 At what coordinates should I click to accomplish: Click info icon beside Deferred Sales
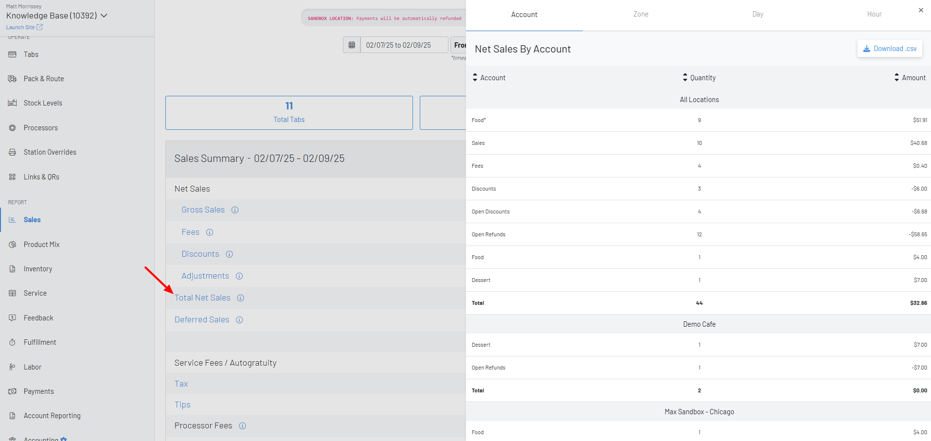[x=239, y=320]
